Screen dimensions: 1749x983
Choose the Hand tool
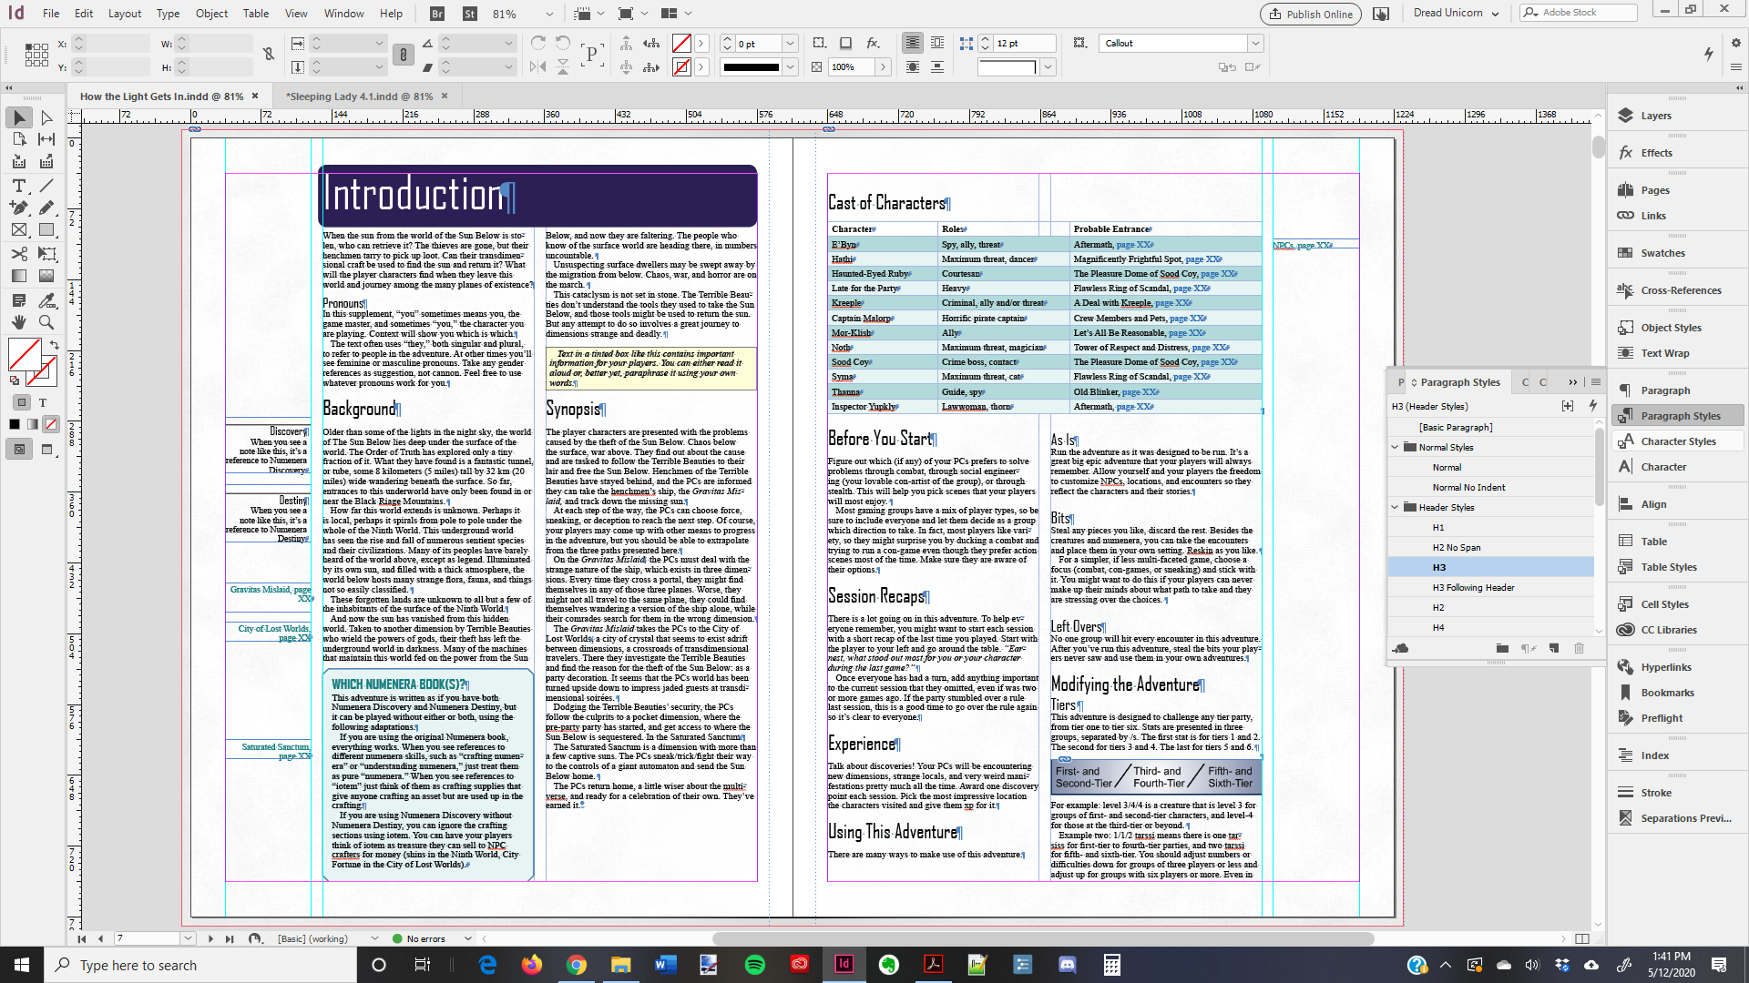(18, 322)
